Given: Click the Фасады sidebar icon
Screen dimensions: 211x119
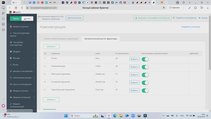Looking at the screenshot, I should tap(11, 58).
